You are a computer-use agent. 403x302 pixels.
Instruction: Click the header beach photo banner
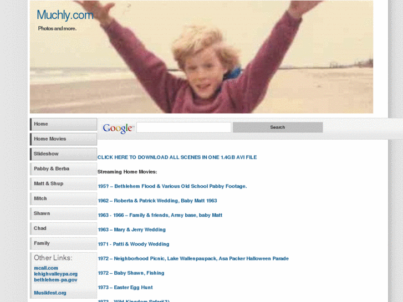pos(202,57)
